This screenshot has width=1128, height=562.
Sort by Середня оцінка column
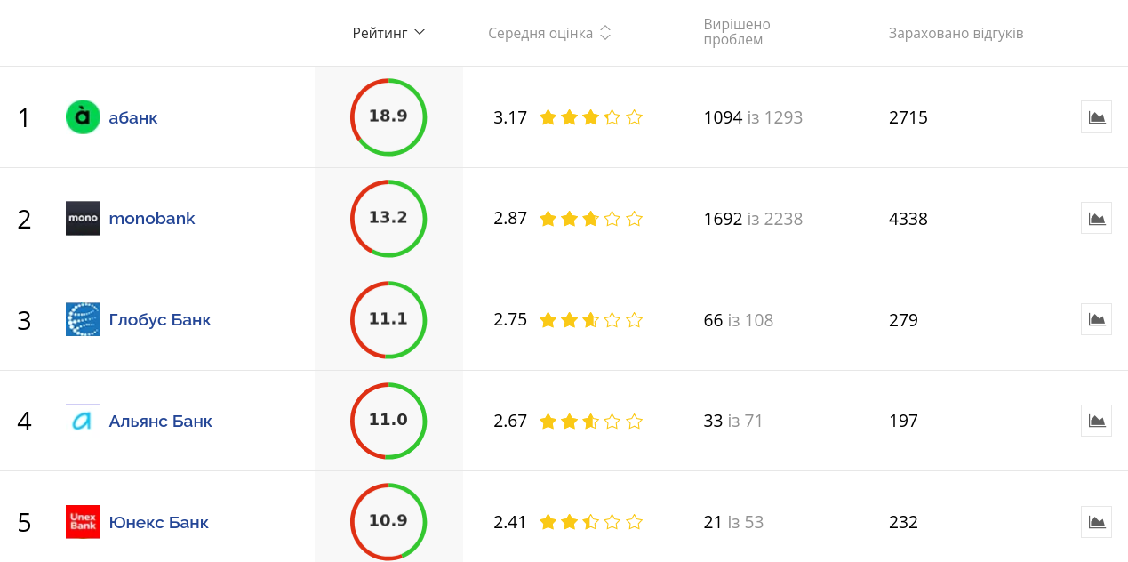click(x=549, y=34)
